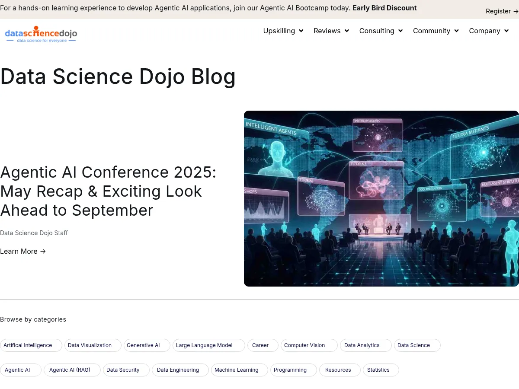Click the Data Science Dojo logo

[41, 34]
